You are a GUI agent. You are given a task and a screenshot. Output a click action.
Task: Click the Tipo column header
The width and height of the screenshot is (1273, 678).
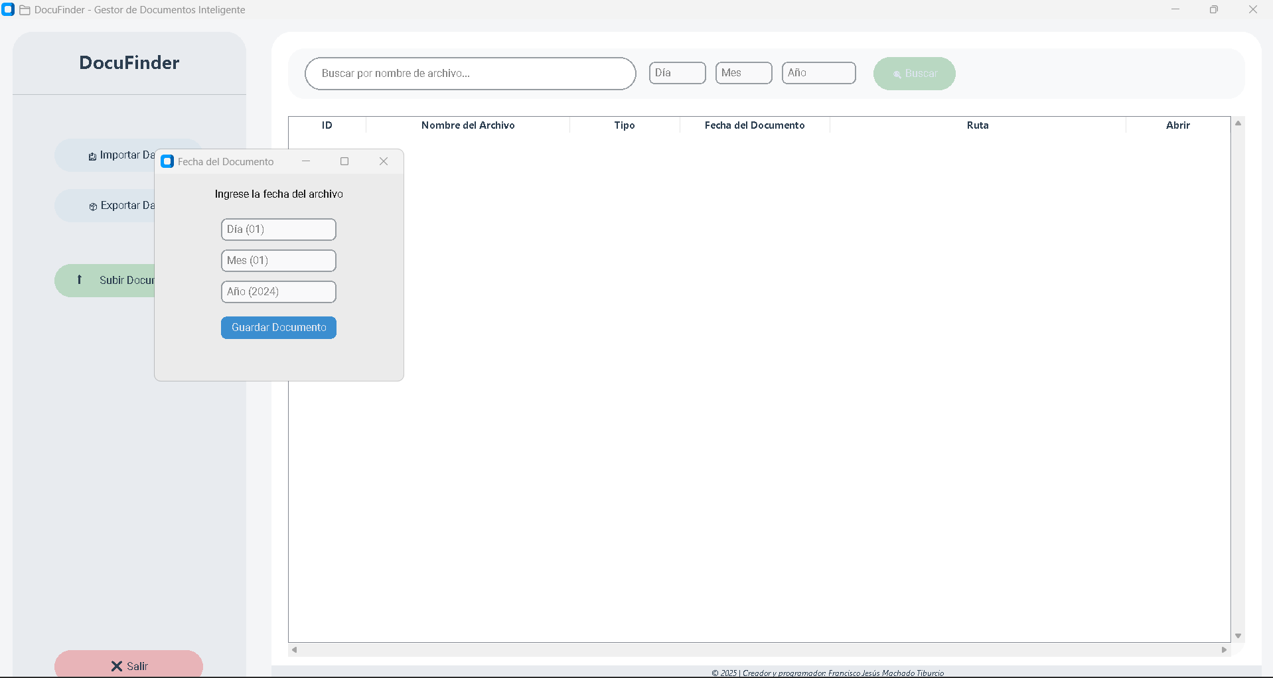tap(625, 125)
